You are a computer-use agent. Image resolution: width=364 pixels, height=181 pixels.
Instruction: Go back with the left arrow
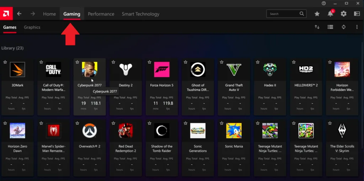(x=19, y=14)
